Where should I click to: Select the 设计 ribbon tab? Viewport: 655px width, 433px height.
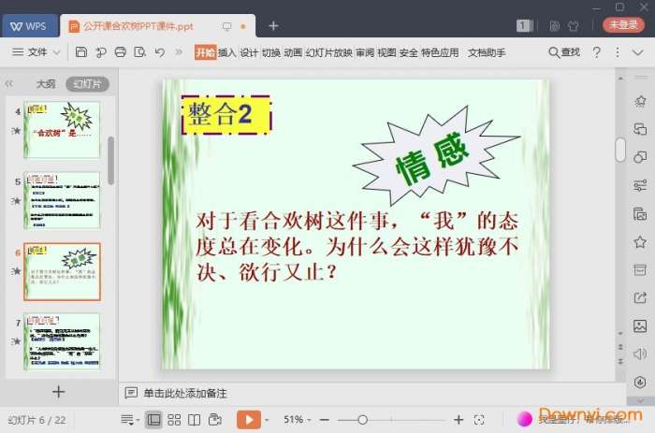coord(249,52)
